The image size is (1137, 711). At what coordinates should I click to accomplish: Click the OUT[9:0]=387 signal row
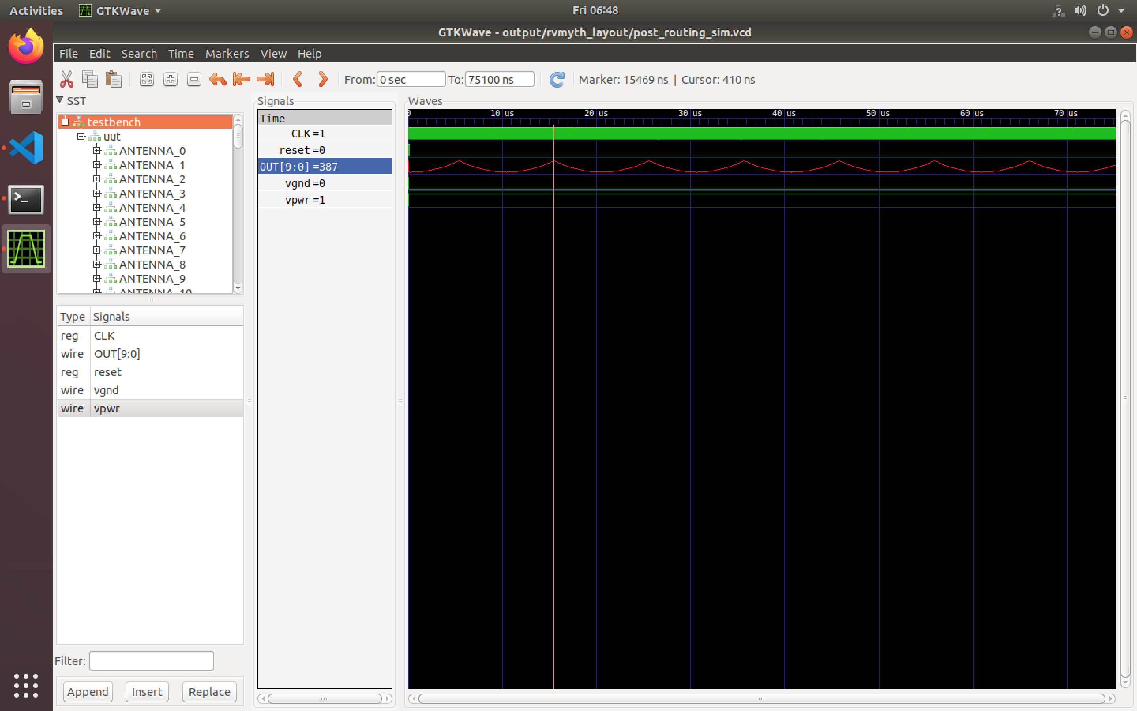point(323,166)
